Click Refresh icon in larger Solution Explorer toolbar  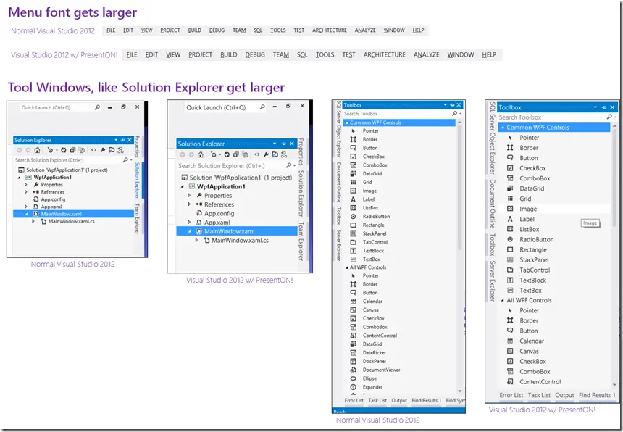click(227, 154)
